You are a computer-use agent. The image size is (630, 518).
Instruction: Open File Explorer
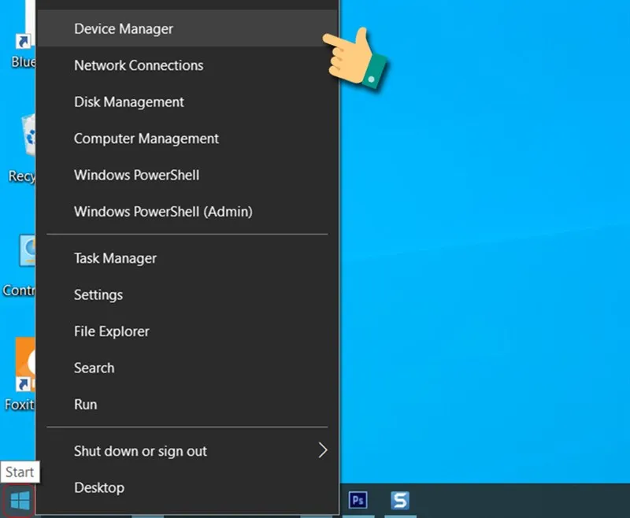[x=111, y=331]
